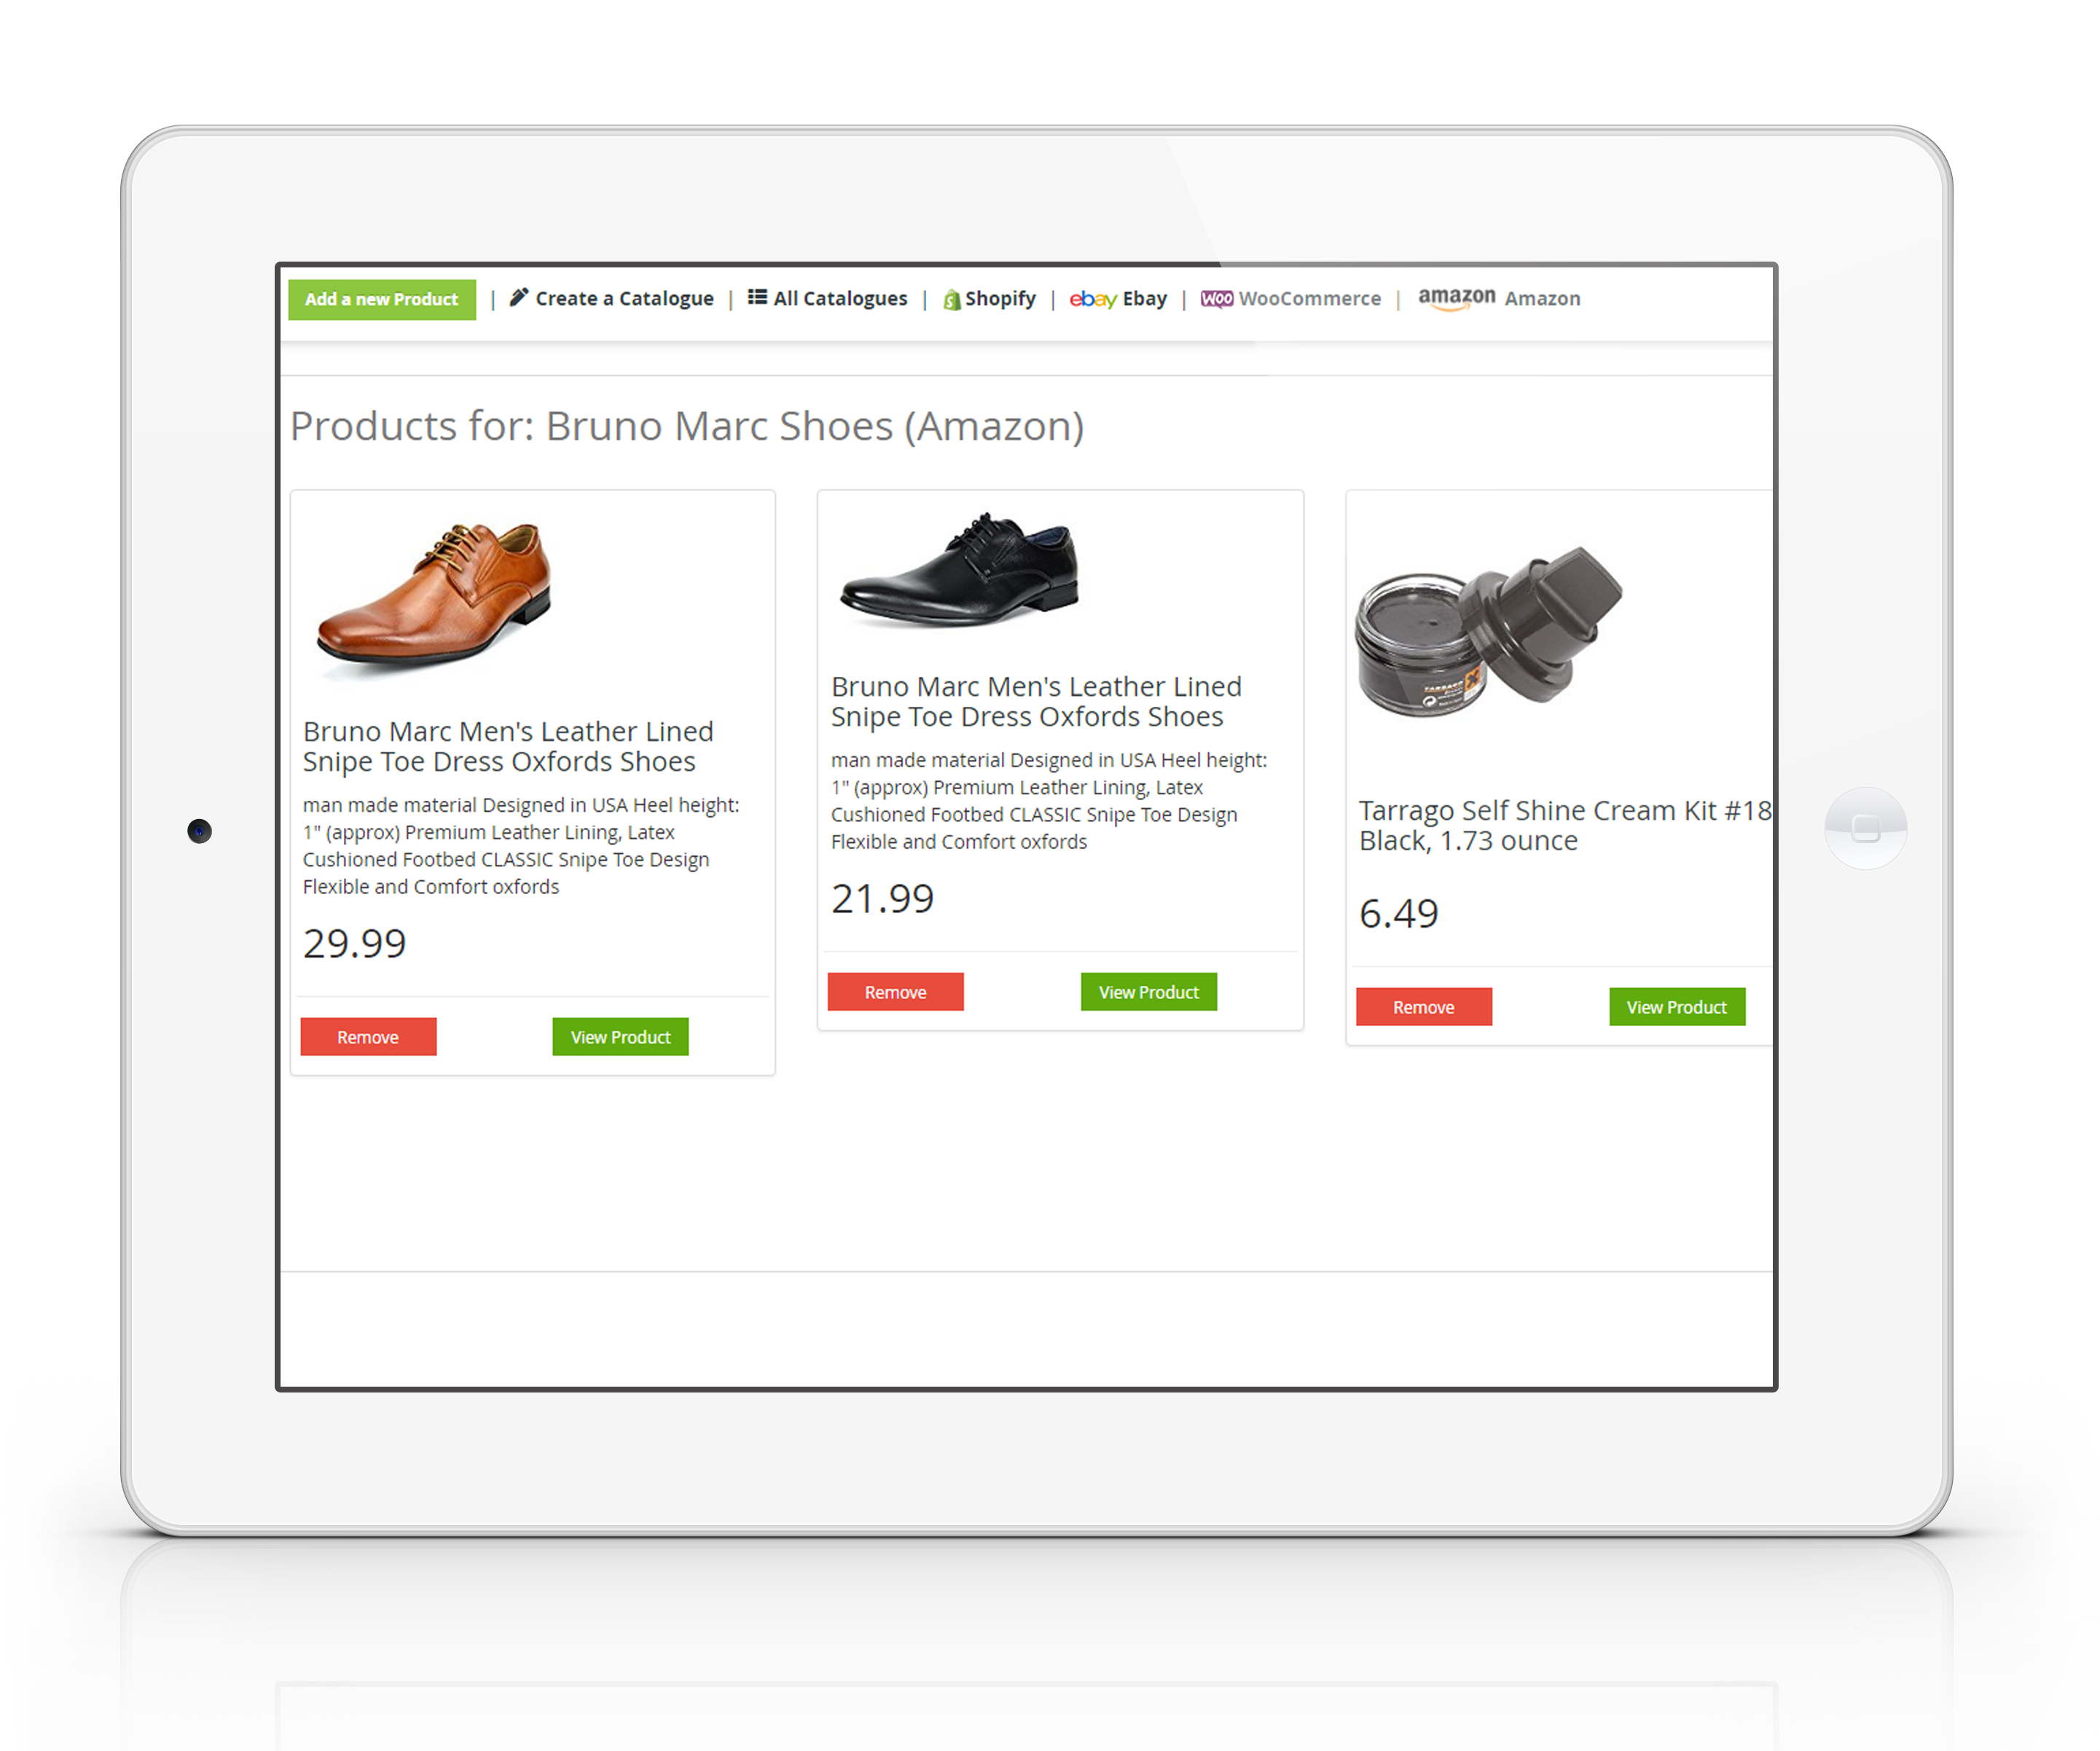2100x1751 pixels.
Task: View Product for the 21.99 shoes
Action: tap(1148, 992)
